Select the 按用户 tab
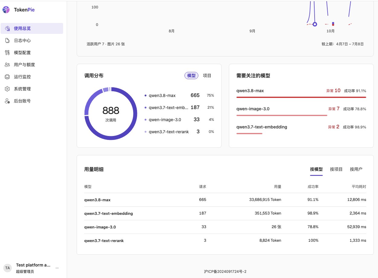The image size is (378, 278). tap(356, 169)
